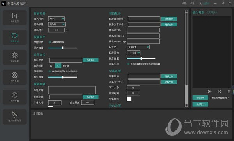The image size is (234, 141).
Task: Focus the 标题文字 text area
Action: [x=72, y=90]
